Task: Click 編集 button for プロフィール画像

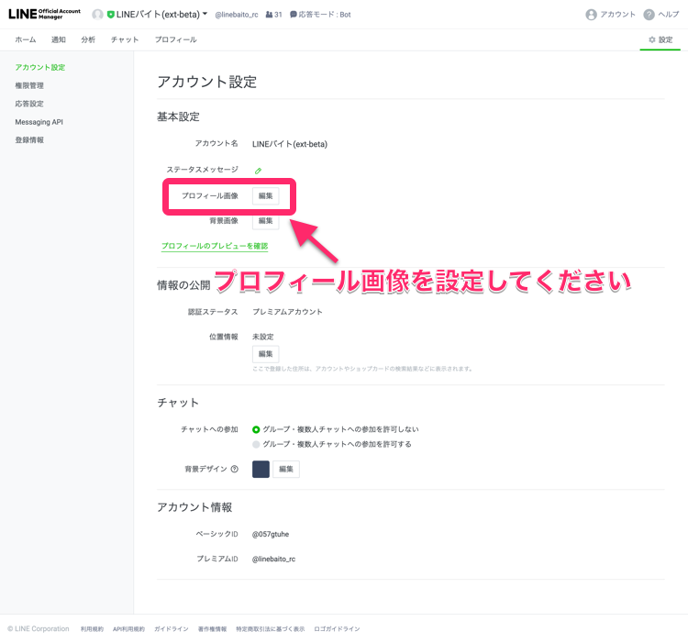Action: [265, 196]
